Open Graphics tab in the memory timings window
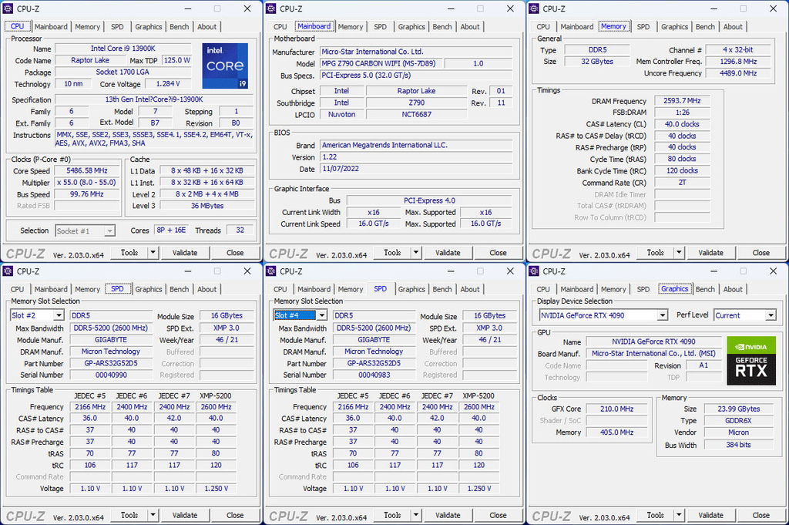789x525 pixels. (x=674, y=27)
